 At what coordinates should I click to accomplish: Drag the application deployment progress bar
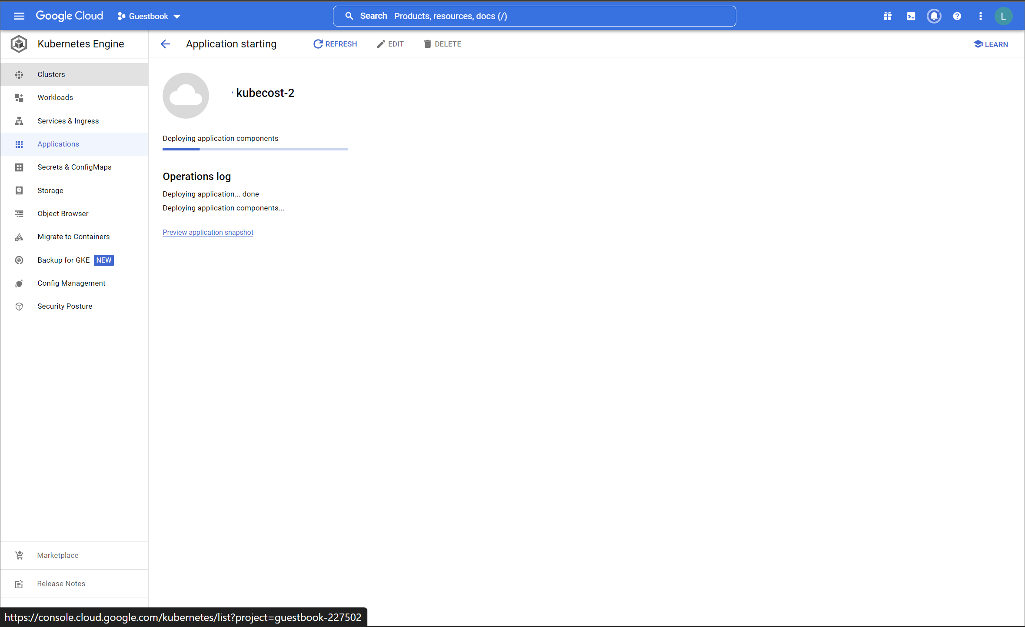tap(256, 150)
